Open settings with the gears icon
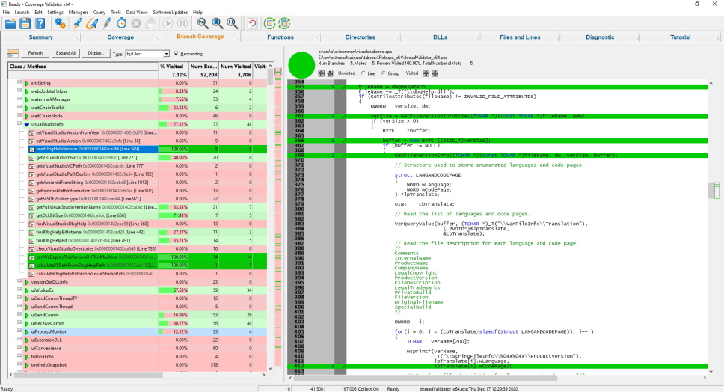 [60, 23]
